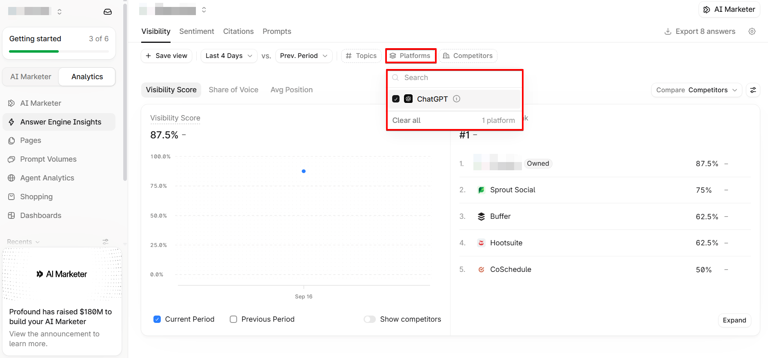Open the Prev. Period comparison dropdown

(x=304, y=56)
